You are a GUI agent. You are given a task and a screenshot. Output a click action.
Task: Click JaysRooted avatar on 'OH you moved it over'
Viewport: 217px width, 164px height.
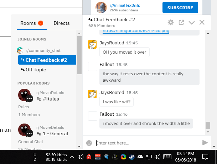click(x=92, y=44)
